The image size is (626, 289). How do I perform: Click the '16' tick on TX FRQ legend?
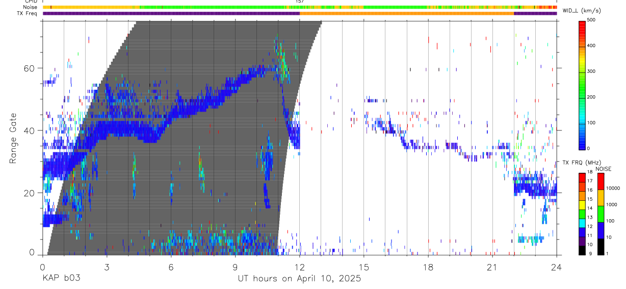(590, 190)
